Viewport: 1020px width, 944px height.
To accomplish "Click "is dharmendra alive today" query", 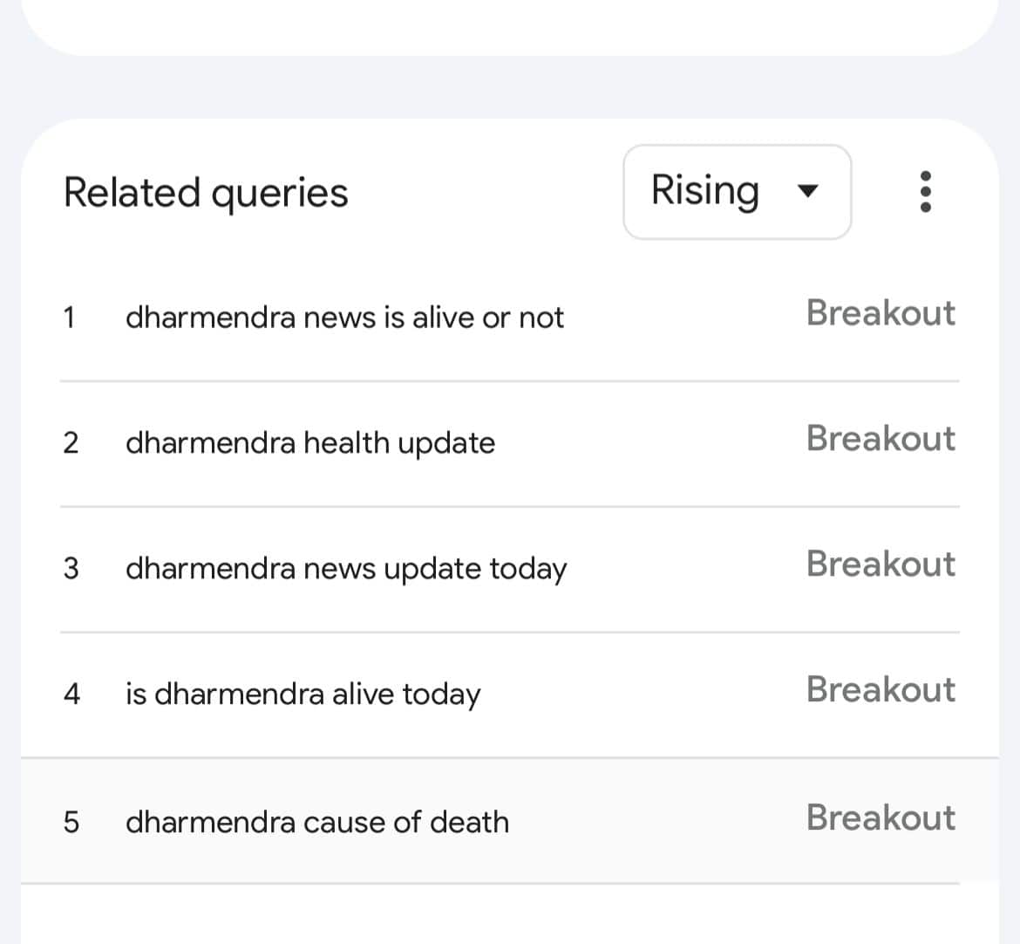I will click(303, 694).
